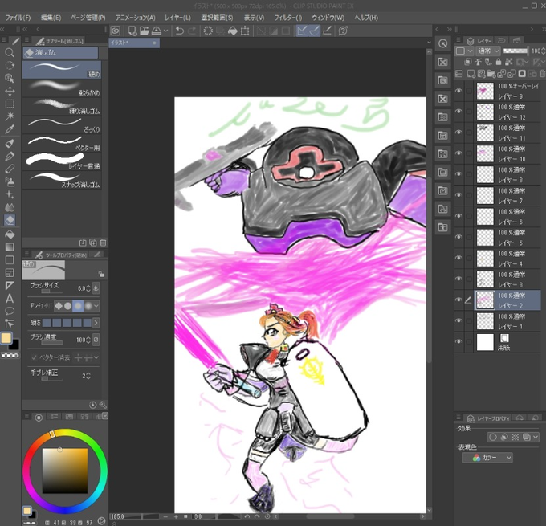This screenshot has height=526, width=546.
Task: Select the Blend tool
Action: 10,207
